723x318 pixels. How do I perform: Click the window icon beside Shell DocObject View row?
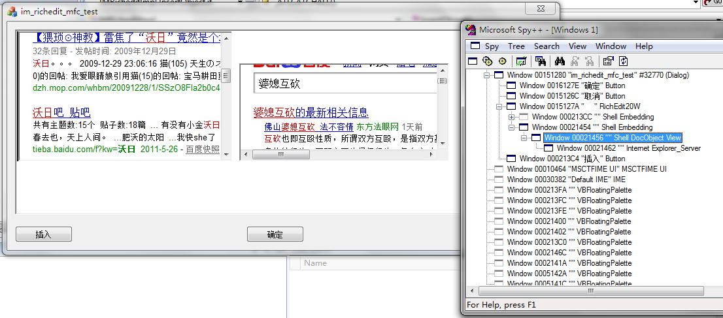(x=536, y=137)
